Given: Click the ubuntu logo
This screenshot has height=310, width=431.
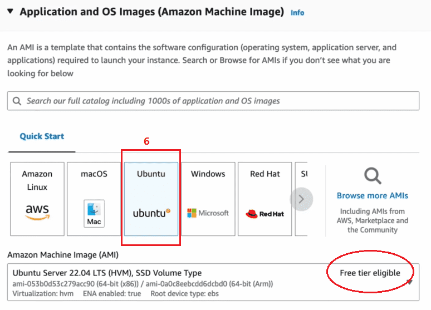Looking at the screenshot, I should tap(151, 213).
